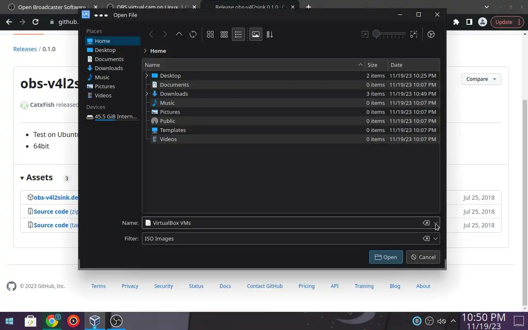Switch to compact view mode
The height and width of the screenshot is (330, 528).
(x=224, y=35)
